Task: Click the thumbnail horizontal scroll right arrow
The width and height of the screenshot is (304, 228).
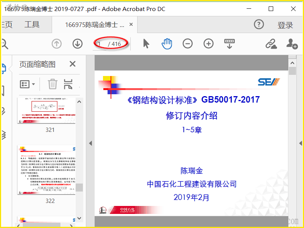Action: (71, 226)
